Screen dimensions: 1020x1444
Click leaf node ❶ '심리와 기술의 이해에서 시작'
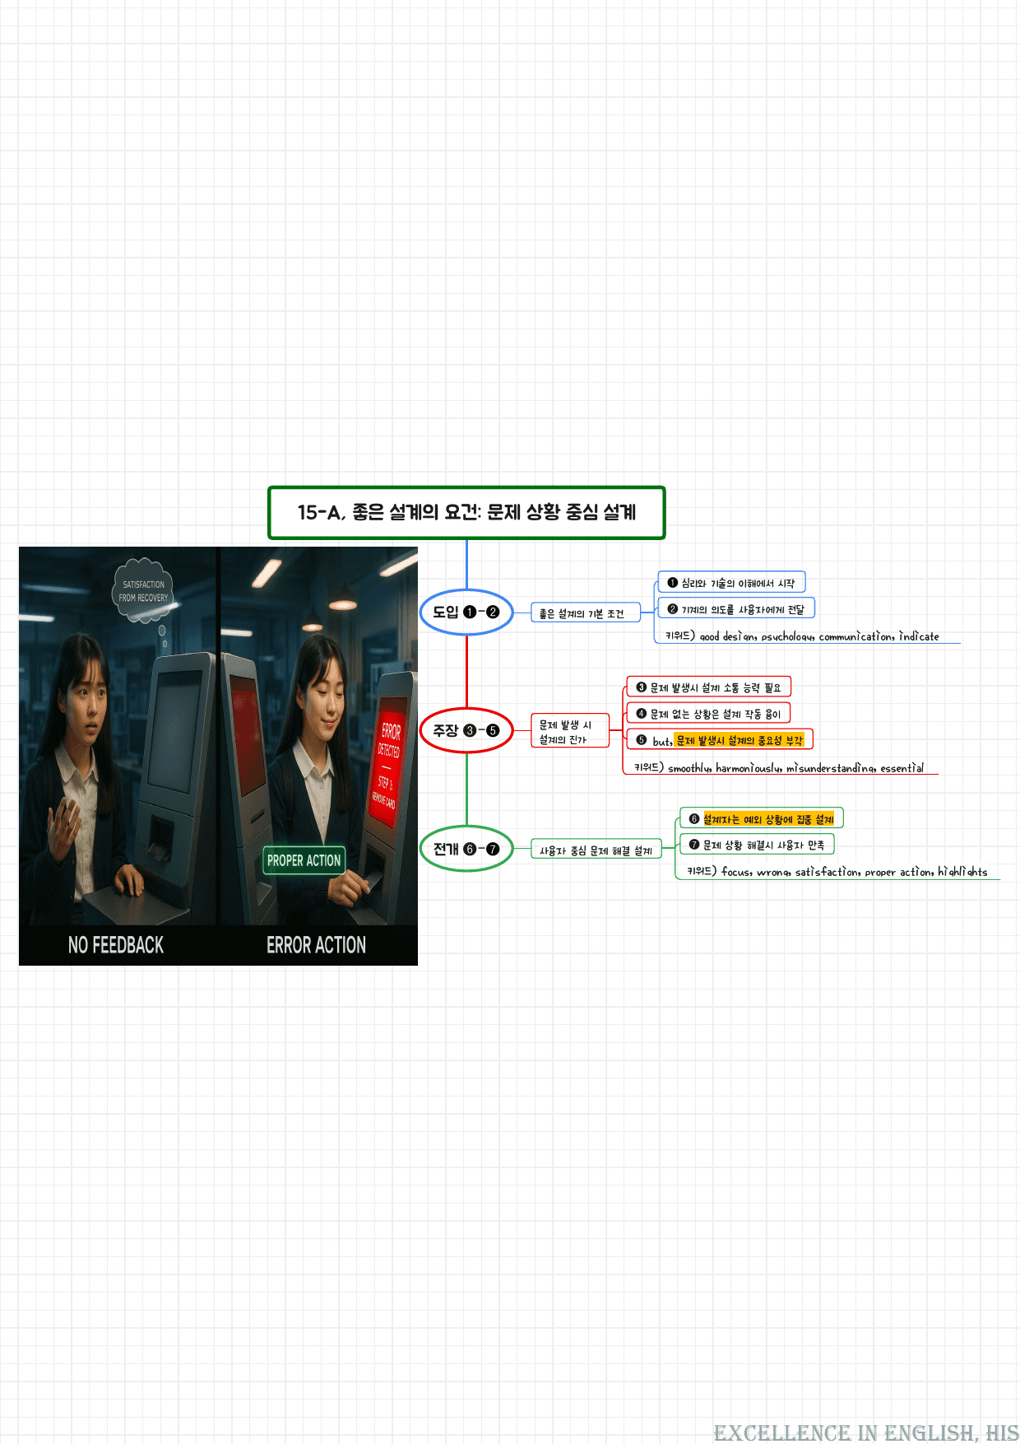pos(731,583)
